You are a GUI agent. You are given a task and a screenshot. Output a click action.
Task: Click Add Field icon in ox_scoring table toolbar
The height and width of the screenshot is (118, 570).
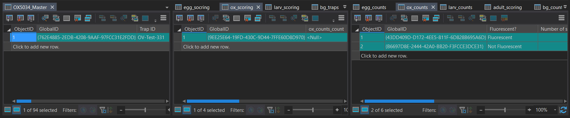point(179,18)
